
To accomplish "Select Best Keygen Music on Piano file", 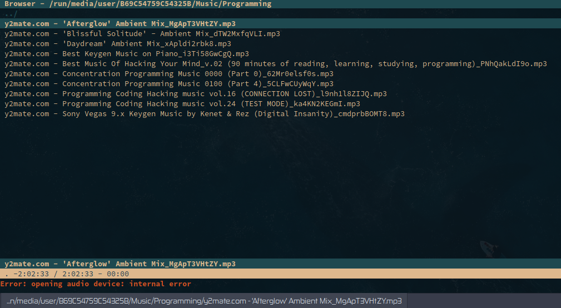I will (x=127, y=54).
